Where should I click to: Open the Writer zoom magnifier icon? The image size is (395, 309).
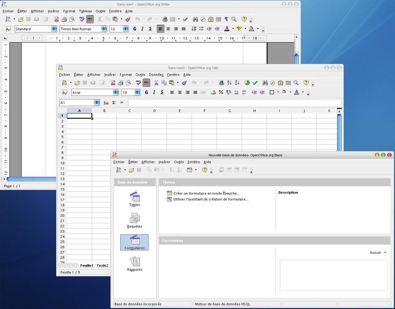(x=234, y=19)
